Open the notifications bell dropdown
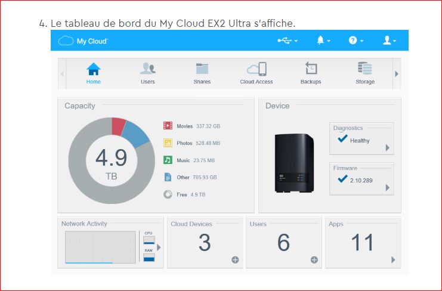 click(x=323, y=41)
